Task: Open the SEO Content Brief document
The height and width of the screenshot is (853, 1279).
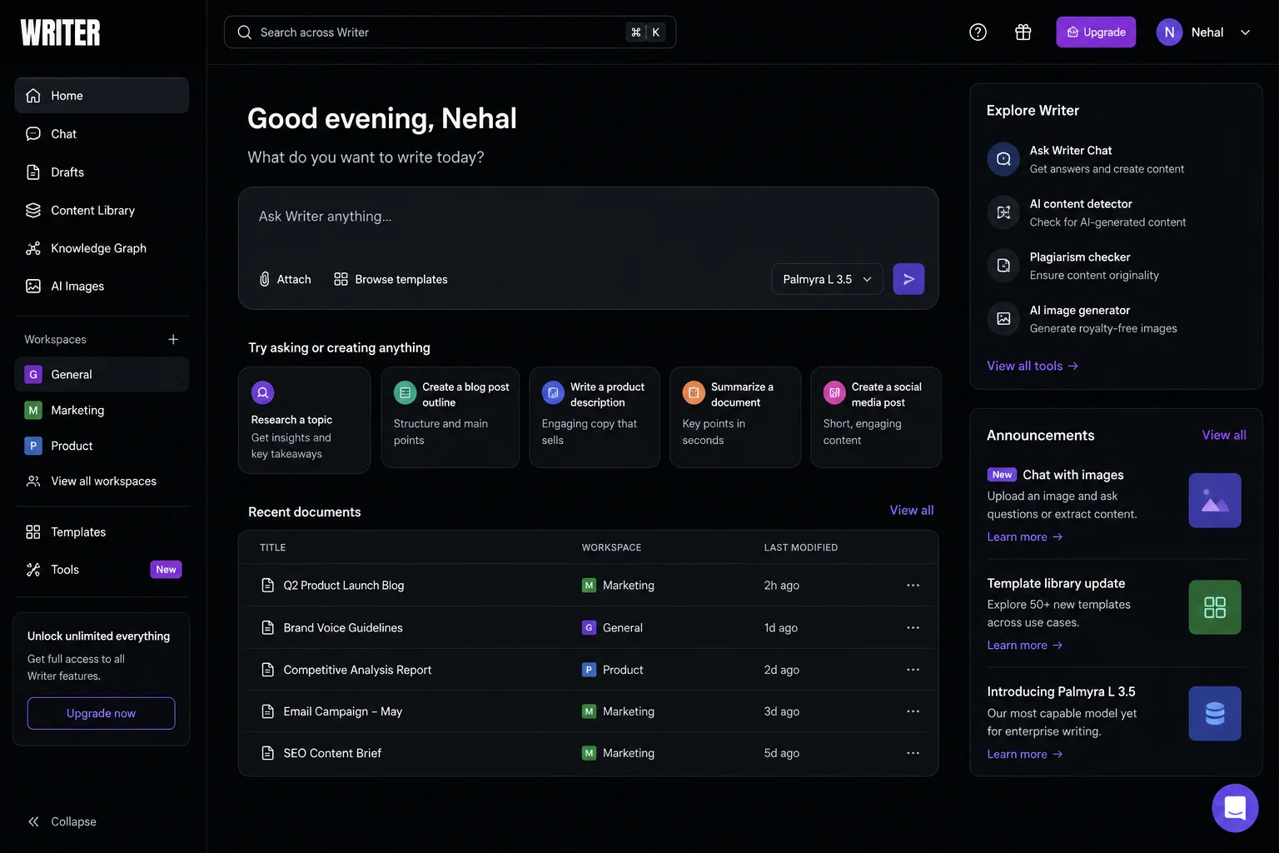Action: coord(332,753)
